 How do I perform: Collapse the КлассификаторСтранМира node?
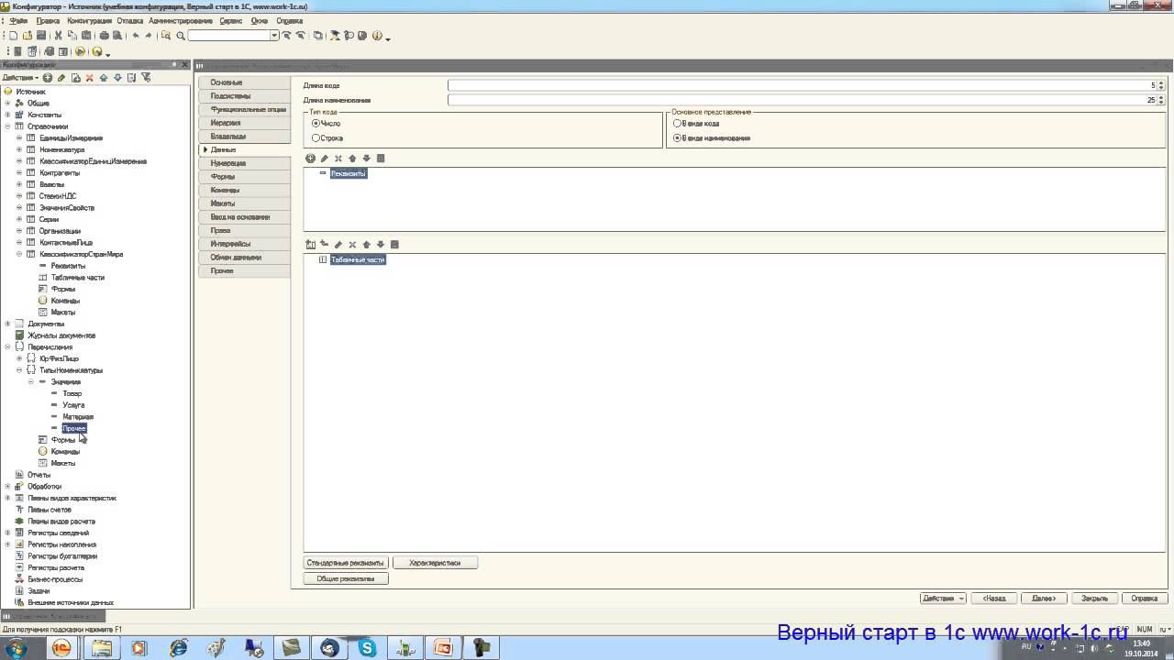[19, 254]
